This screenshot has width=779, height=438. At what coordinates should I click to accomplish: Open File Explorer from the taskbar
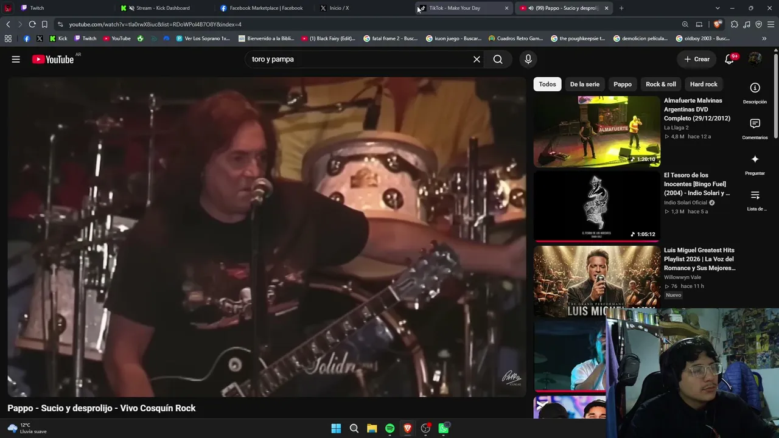coord(372,428)
